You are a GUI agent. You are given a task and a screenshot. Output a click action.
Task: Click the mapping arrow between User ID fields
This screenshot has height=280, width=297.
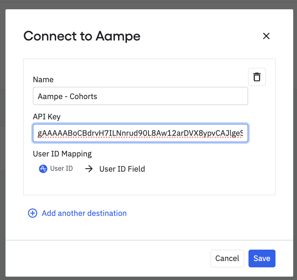89,169
